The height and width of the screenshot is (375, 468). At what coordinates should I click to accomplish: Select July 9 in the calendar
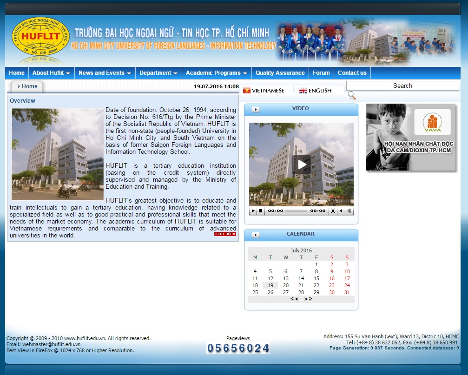point(332,271)
